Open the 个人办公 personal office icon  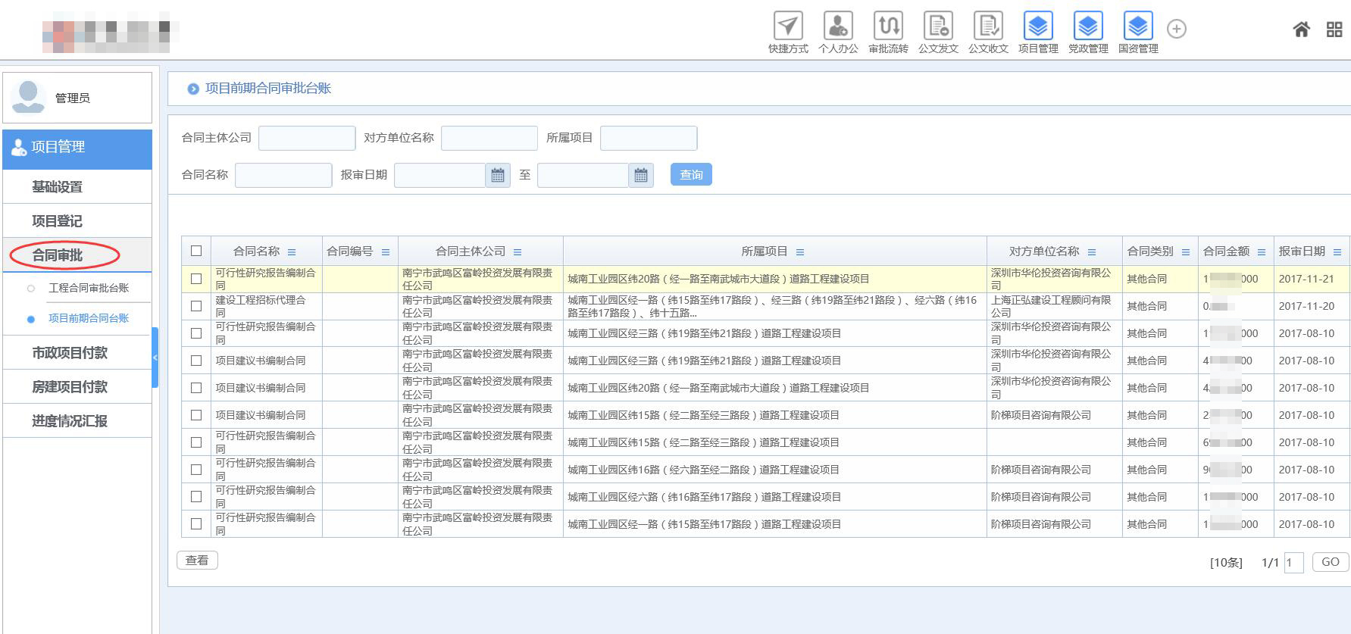[838, 27]
